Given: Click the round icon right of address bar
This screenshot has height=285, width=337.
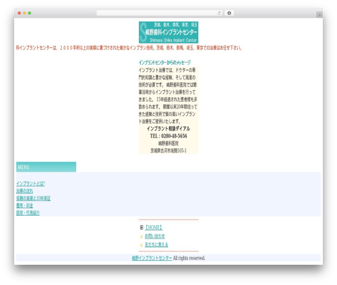Looking at the screenshot, I should 229,13.
